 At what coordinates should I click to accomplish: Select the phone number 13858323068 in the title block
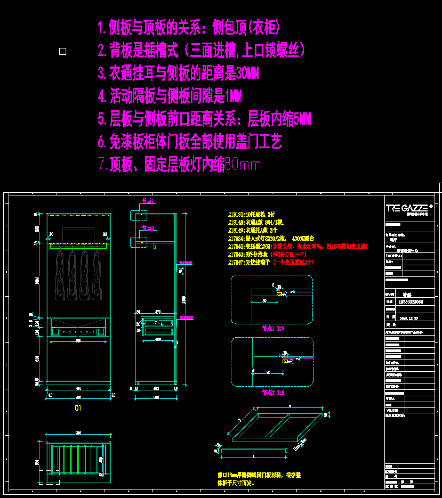[411, 301]
